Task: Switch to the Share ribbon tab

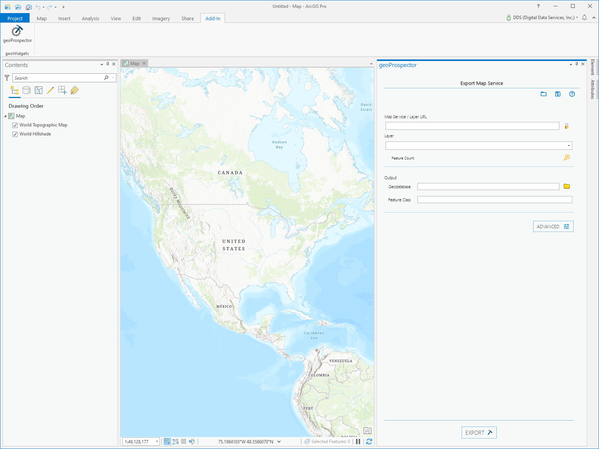Action: [188, 18]
